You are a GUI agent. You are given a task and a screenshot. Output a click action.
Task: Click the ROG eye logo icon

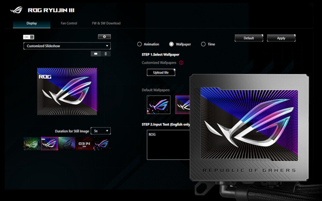click(x=16, y=10)
